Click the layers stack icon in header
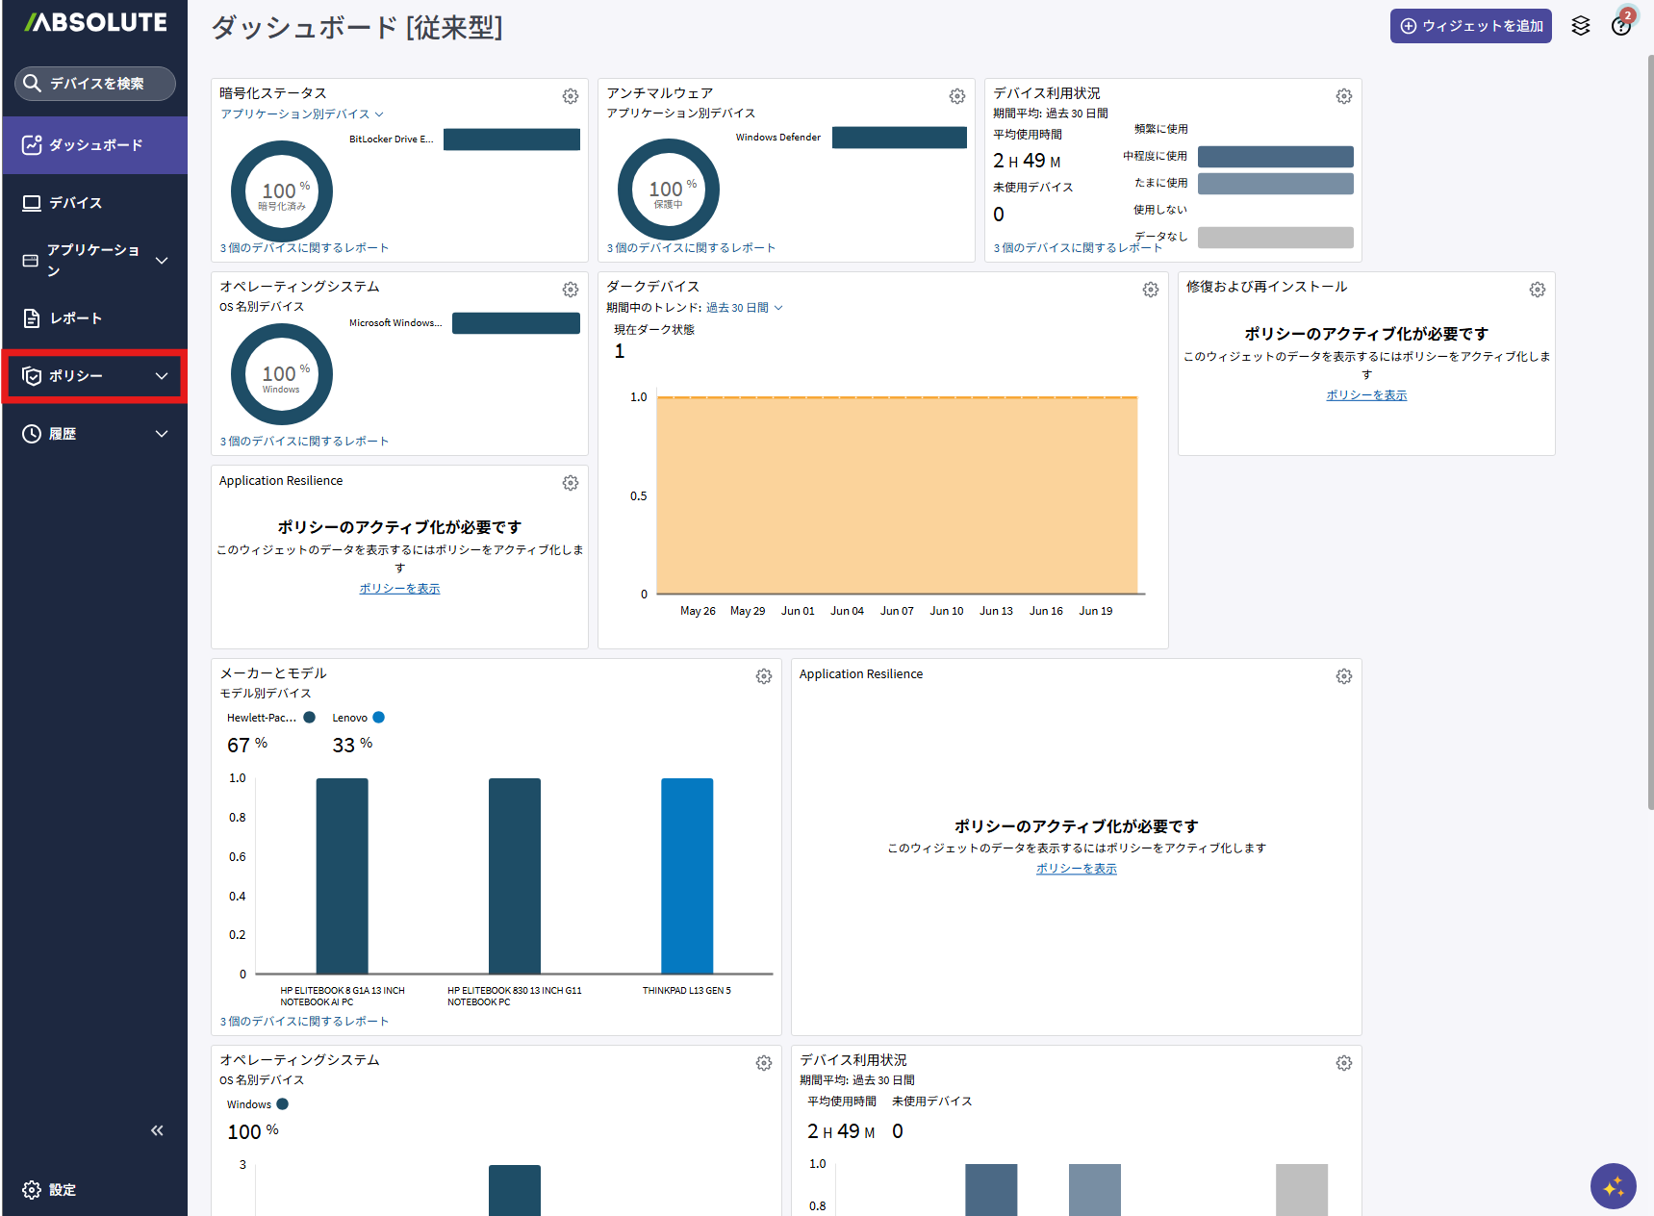Image resolution: width=1654 pixels, height=1216 pixels. pyautogui.click(x=1581, y=26)
